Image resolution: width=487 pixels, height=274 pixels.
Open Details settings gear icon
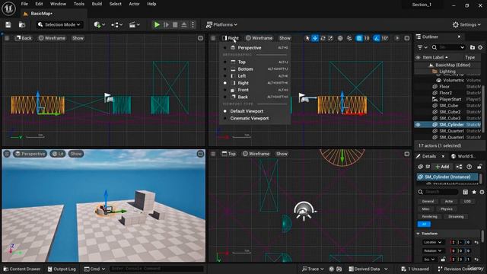point(482,192)
